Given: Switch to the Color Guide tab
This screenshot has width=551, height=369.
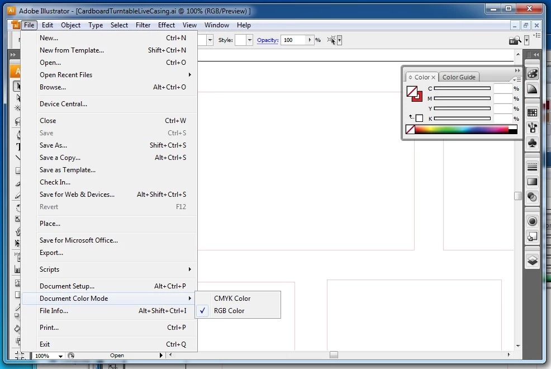Looking at the screenshot, I should coord(459,77).
